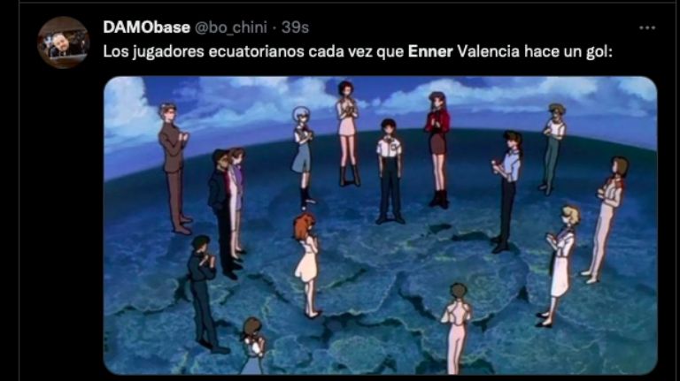Open the tweet's 39s timestamp
This screenshot has height=381, width=680.
click(x=296, y=27)
